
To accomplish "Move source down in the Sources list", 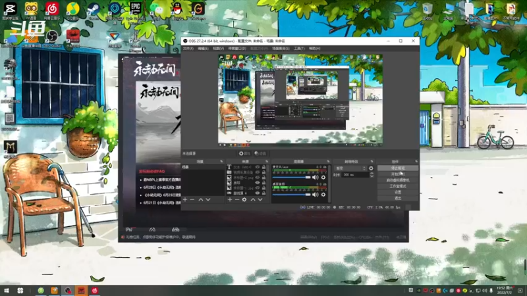I will 260,200.
